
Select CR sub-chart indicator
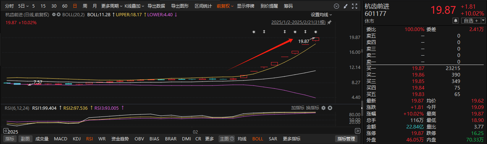tap(198, 139)
